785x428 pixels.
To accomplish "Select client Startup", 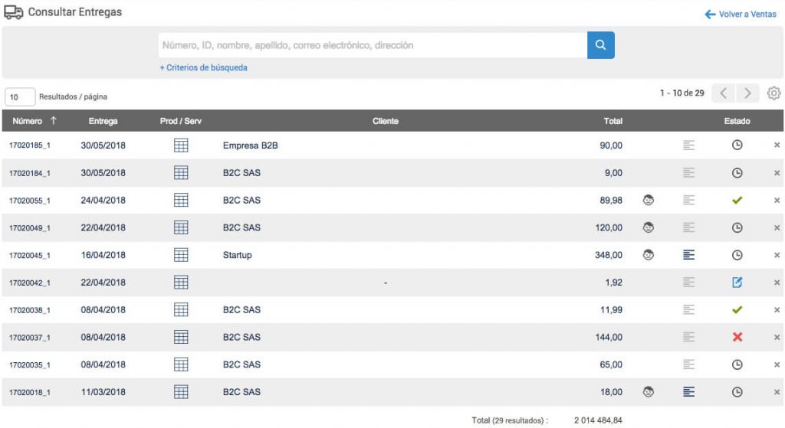I will point(238,255).
